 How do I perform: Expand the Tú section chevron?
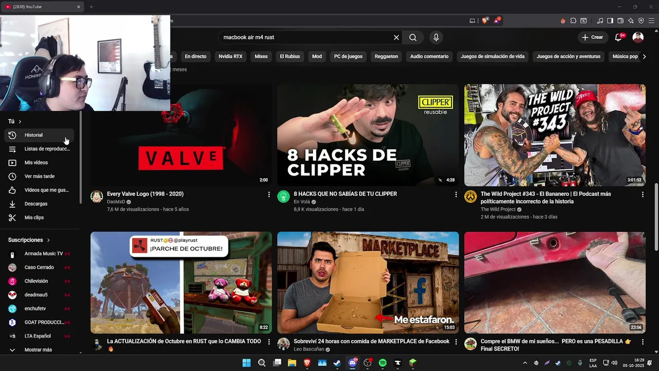click(x=20, y=122)
